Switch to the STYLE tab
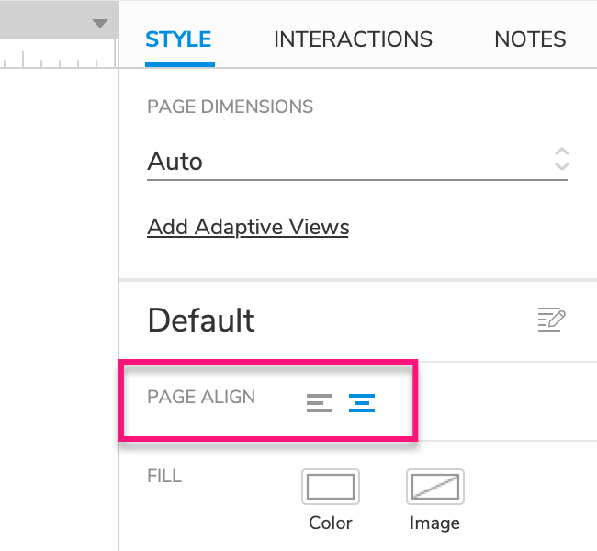The height and width of the screenshot is (551, 597). point(178,39)
